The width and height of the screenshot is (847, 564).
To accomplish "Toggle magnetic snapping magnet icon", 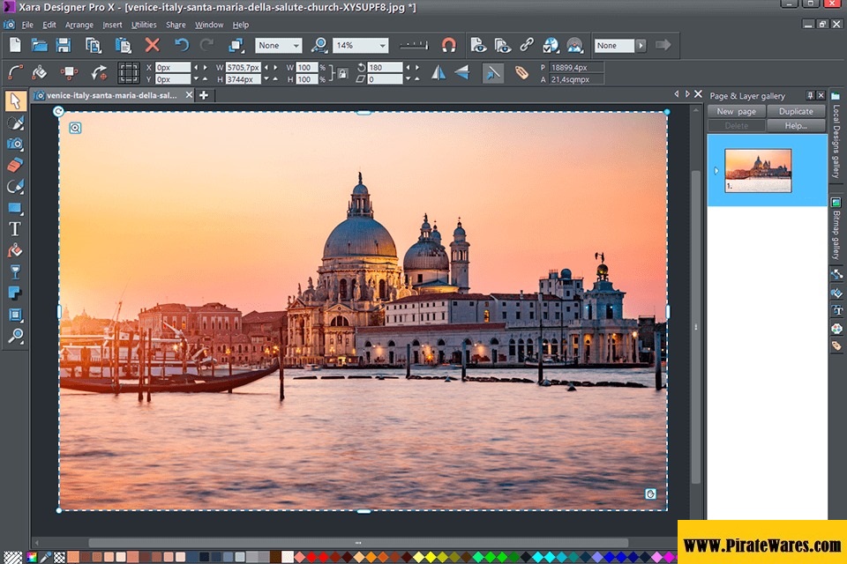I will [x=449, y=45].
